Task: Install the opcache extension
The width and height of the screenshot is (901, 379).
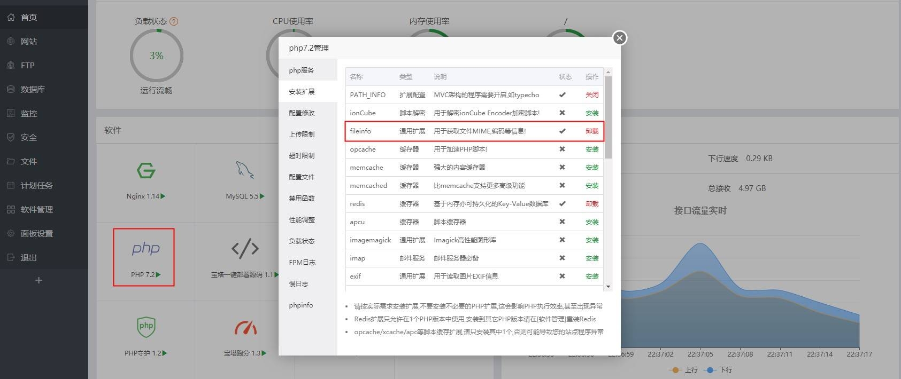Action: (x=592, y=149)
